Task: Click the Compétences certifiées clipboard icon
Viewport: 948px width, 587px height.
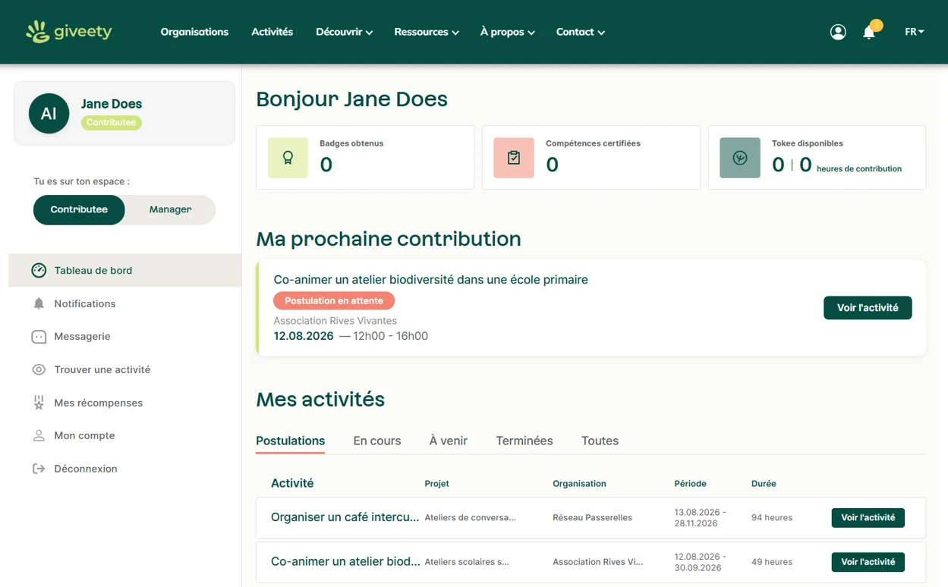Action: 514,158
